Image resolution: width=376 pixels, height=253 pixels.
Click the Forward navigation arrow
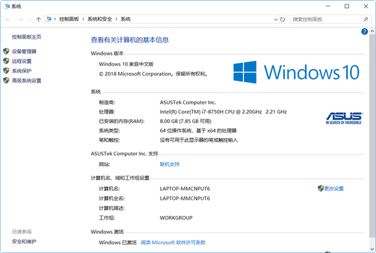click(21, 19)
